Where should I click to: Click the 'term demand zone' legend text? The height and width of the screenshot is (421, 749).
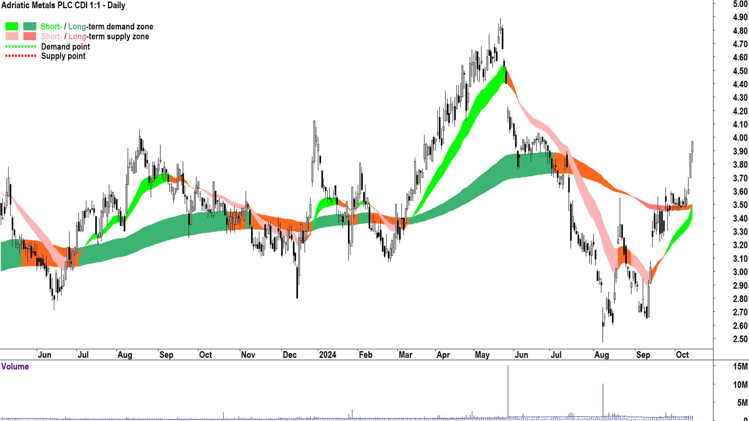[x=121, y=27]
